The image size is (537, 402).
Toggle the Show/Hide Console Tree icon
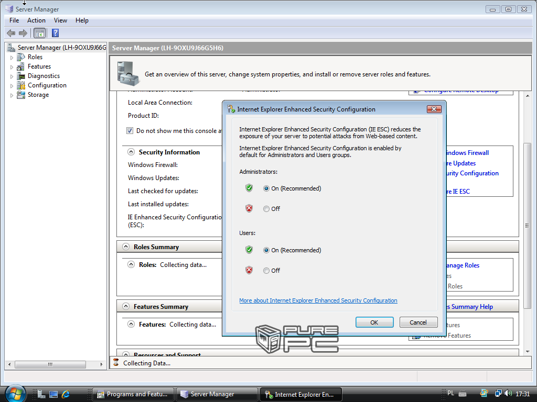[x=40, y=33]
